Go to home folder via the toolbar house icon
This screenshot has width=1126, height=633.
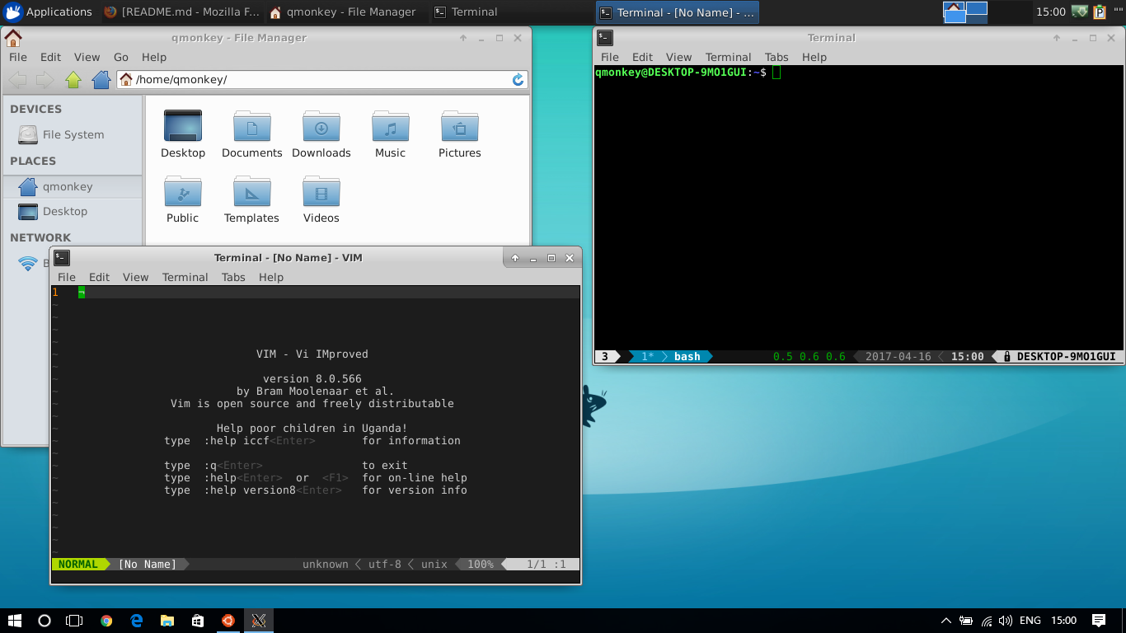[x=101, y=80]
